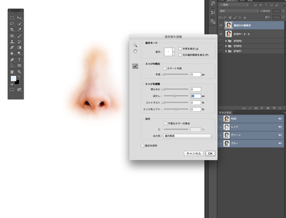Open the view mode preview dropdown
Image resolution: width=286 pixels, height=218 pixels.
[174, 52]
